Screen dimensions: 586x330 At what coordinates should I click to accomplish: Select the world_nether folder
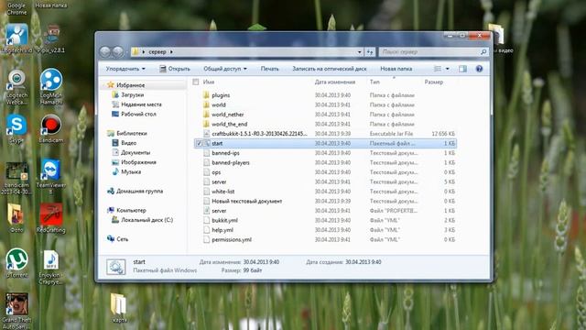pyautogui.click(x=227, y=115)
